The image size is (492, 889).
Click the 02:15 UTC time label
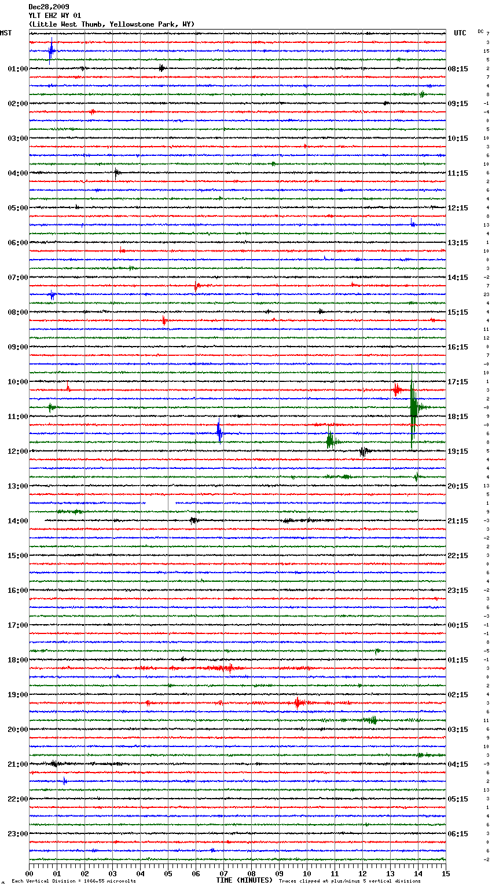pos(458,695)
